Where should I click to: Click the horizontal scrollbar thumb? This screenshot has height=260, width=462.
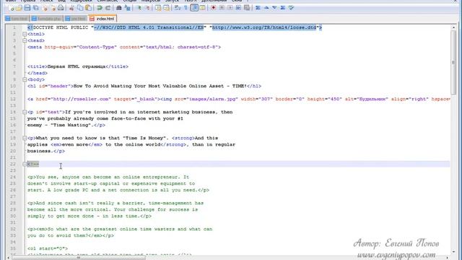coord(79,258)
